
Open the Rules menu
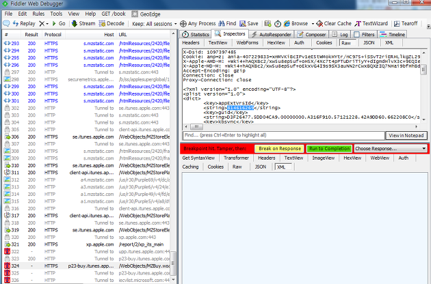click(38, 14)
